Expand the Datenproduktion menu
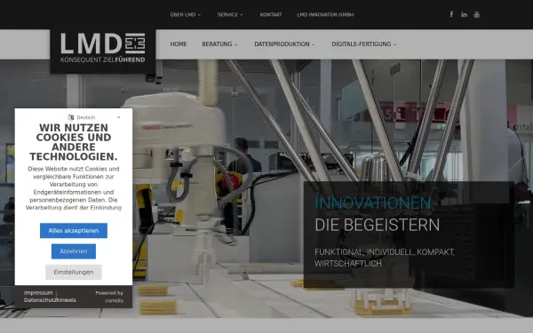 tap(284, 44)
